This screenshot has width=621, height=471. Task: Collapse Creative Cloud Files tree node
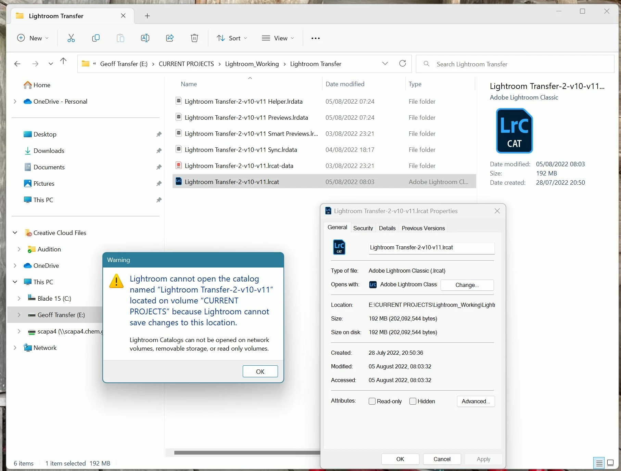pos(15,233)
